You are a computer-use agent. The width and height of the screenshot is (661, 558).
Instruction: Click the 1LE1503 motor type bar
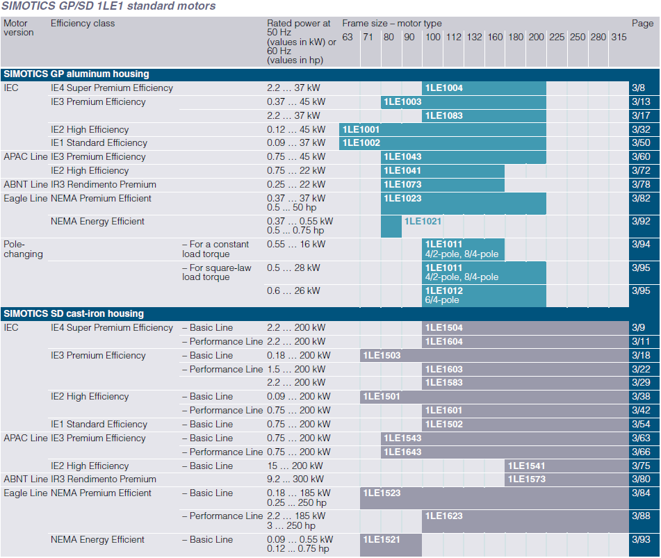click(494, 356)
